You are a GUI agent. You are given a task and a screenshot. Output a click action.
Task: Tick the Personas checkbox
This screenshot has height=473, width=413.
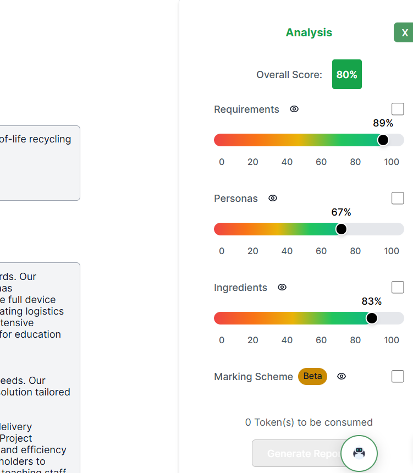point(398,198)
